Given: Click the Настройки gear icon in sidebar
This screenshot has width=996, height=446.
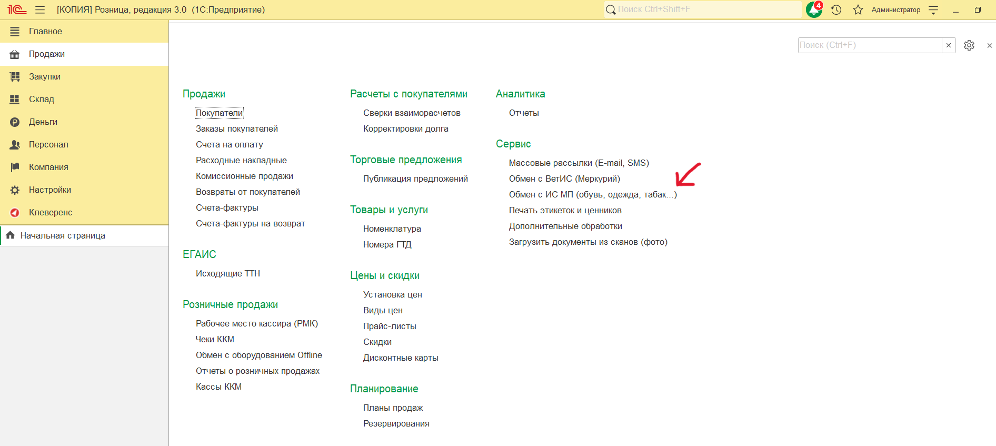Looking at the screenshot, I should tap(15, 190).
